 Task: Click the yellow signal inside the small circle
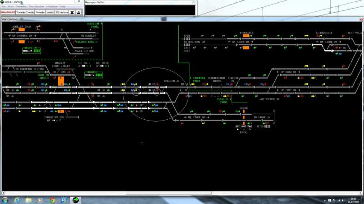[x=136, y=90]
